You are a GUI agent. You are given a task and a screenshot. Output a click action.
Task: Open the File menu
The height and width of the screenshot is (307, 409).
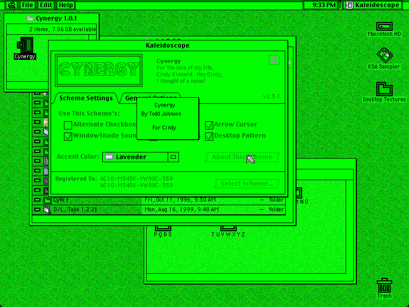pyautogui.click(x=28, y=5)
